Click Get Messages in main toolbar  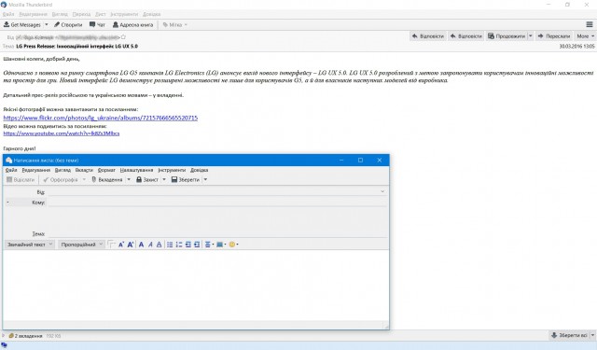coord(22,25)
